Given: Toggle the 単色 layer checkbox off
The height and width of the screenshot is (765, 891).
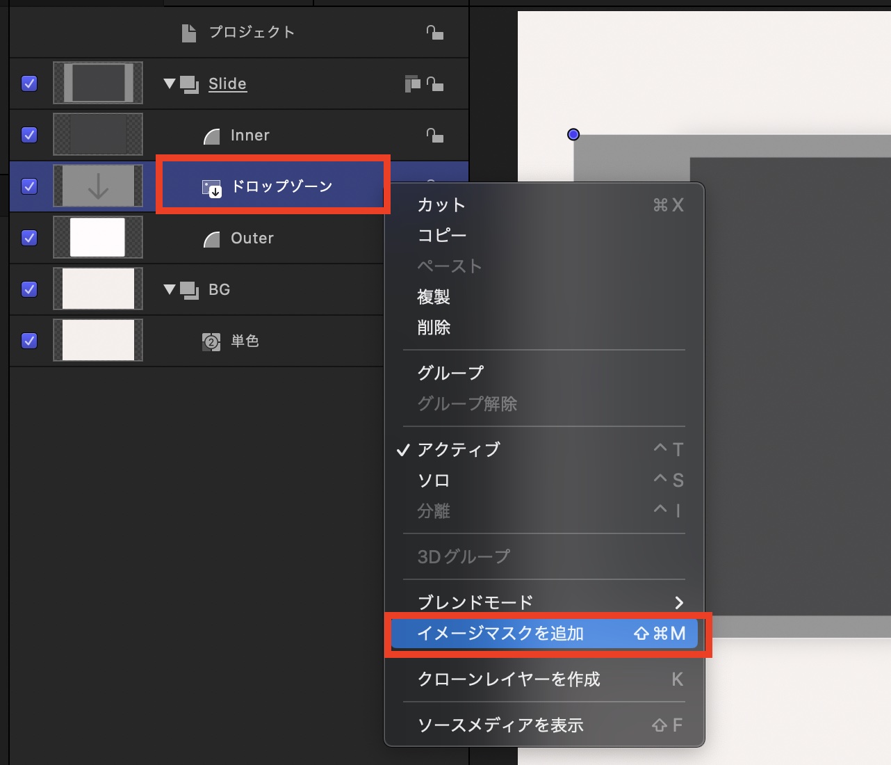Looking at the screenshot, I should tap(29, 341).
